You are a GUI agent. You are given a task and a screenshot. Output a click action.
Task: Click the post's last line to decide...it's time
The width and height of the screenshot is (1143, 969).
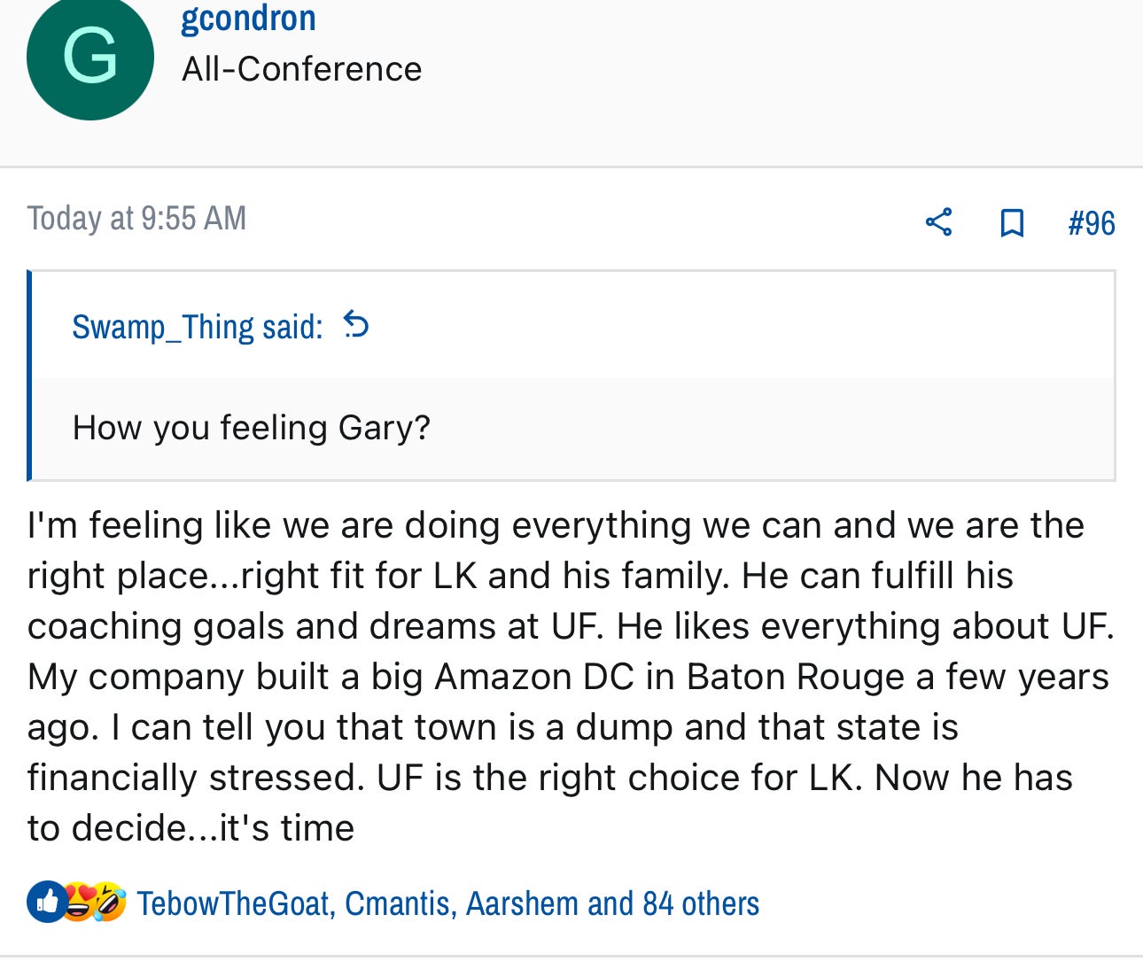point(190,828)
